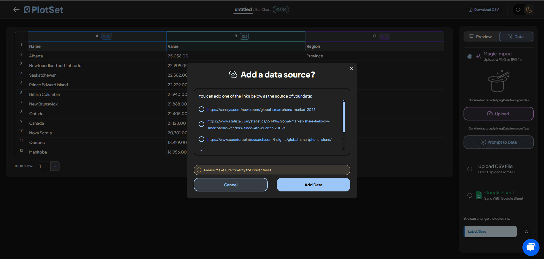This screenshot has width=544, height=259.
Task: Switch to the Data tab
Action: click(x=516, y=37)
